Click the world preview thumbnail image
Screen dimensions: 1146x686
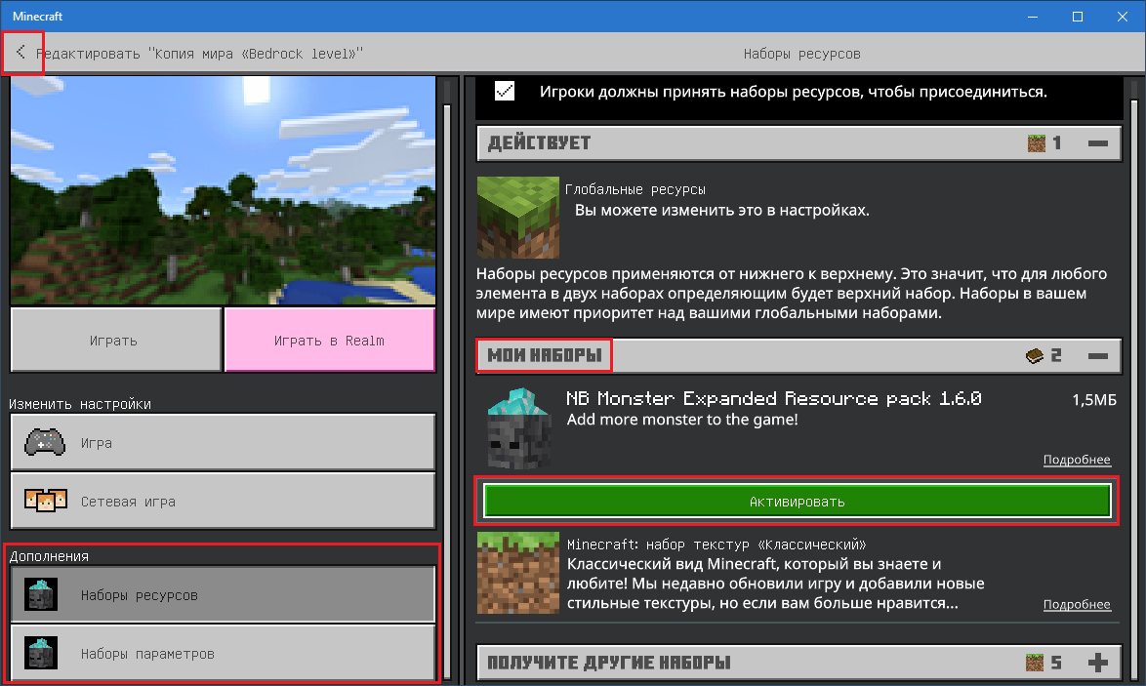coord(223,190)
